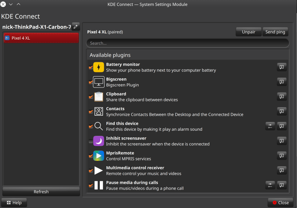The width and height of the screenshot is (297, 208).
Task: Click 'Control MPRIS services' description
Action: click(128, 159)
